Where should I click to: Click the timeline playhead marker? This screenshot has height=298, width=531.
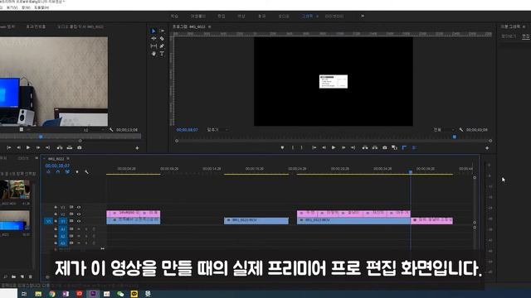(411, 172)
